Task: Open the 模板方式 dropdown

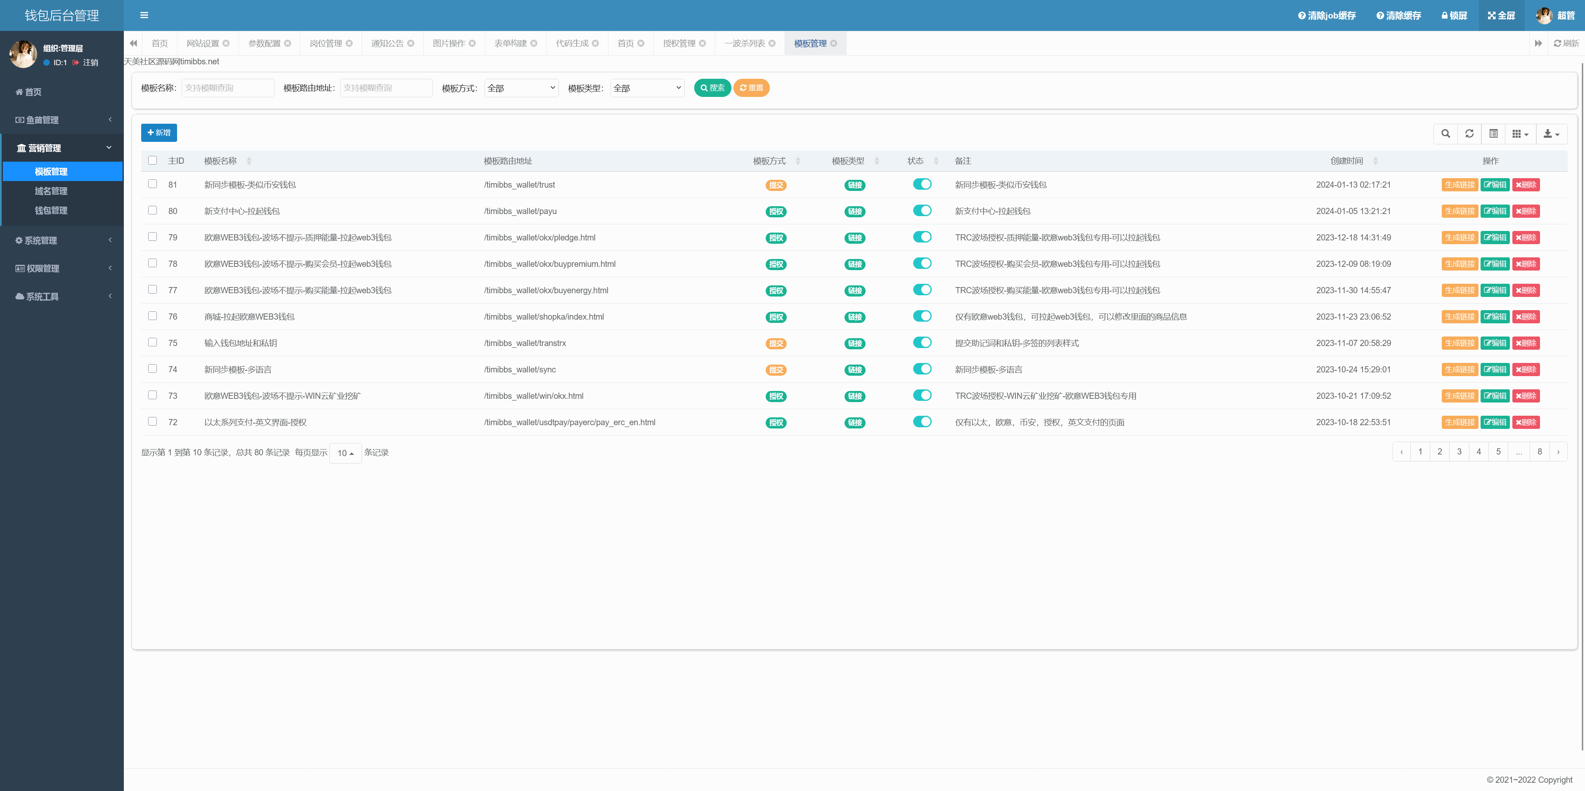Action: tap(521, 88)
